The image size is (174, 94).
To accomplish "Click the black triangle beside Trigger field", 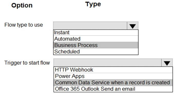I will 167,63.
